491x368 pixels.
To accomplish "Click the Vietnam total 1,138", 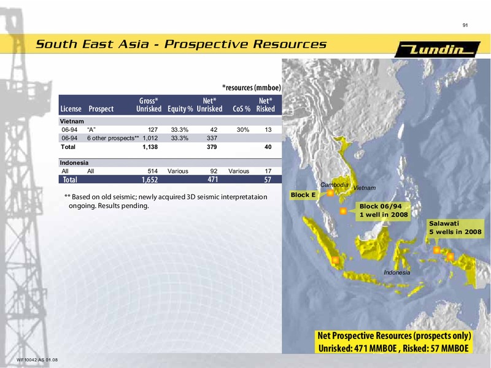I will [x=150, y=147].
